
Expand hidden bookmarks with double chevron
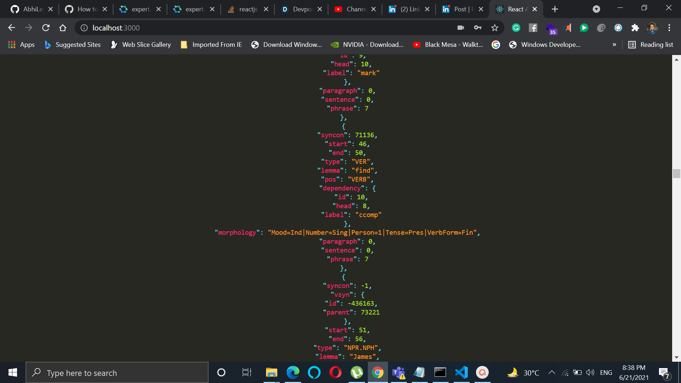tap(614, 45)
